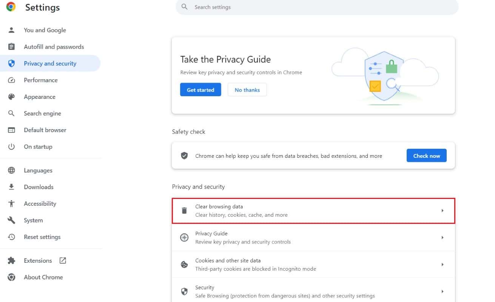
Task: Click the 'Safety check' section heading
Action: 188,132
